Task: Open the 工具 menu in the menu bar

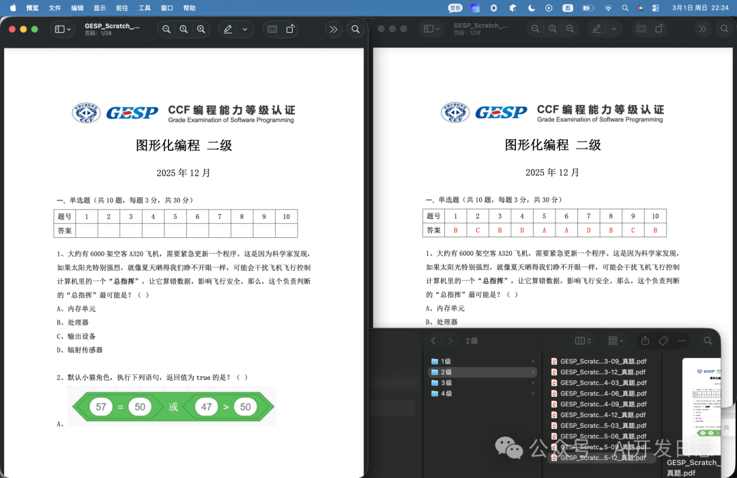Action: click(x=144, y=8)
